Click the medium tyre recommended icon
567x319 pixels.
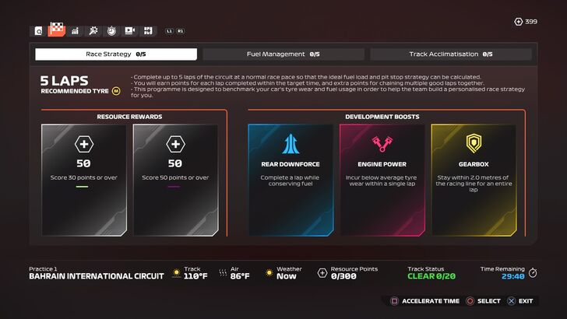[x=116, y=91]
